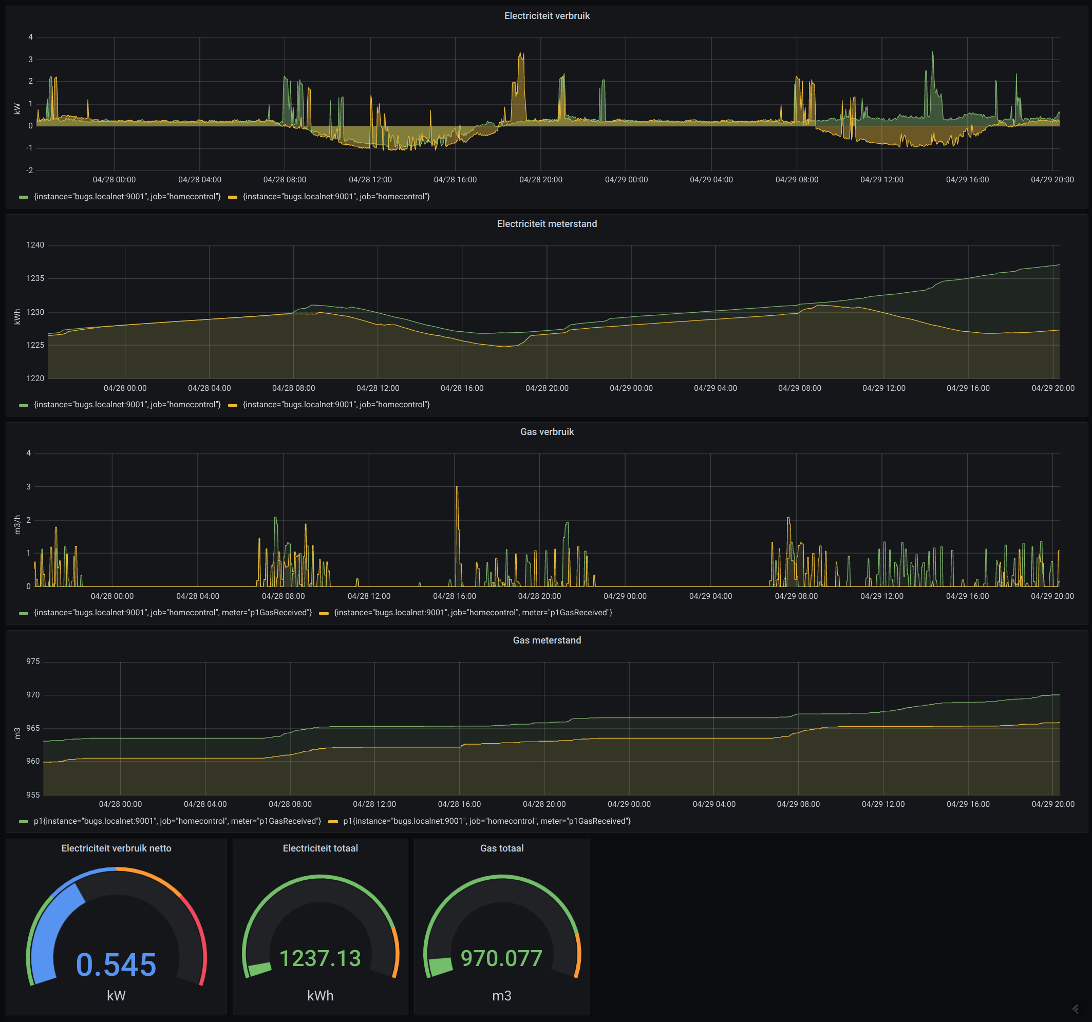
Task: Toggle green p1GasReceived legend label in Gas verbruik
Action: click(173, 613)
